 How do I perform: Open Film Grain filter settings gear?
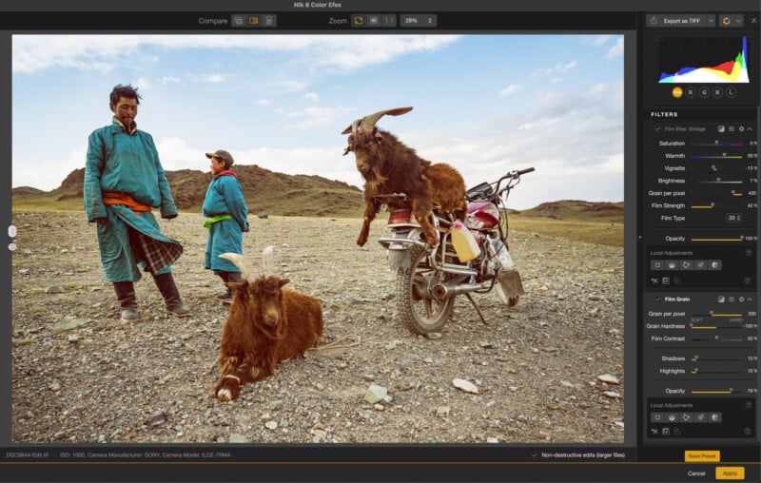pos(741,299)
